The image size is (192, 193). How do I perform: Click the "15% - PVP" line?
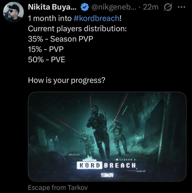coord(46,50)
